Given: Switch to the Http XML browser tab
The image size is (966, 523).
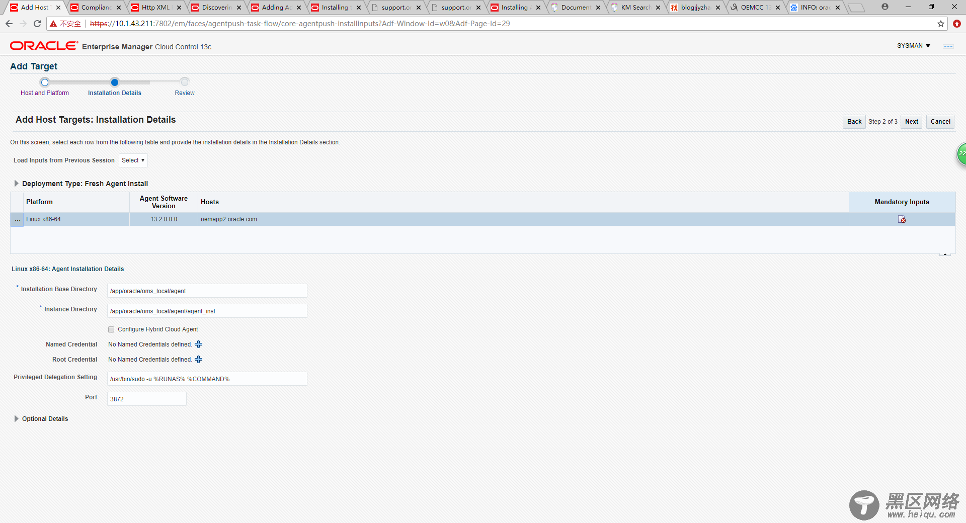Looking at the screenshot, I should click(156, 8).
